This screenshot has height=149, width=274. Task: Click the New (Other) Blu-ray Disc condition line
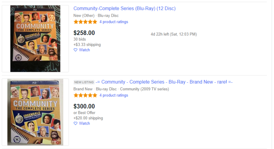[96, 16]
